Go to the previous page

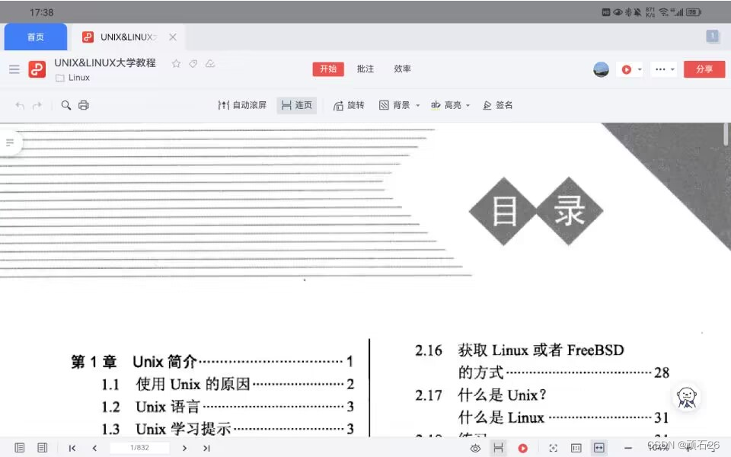pyautogui.click(x=94, y=448)
